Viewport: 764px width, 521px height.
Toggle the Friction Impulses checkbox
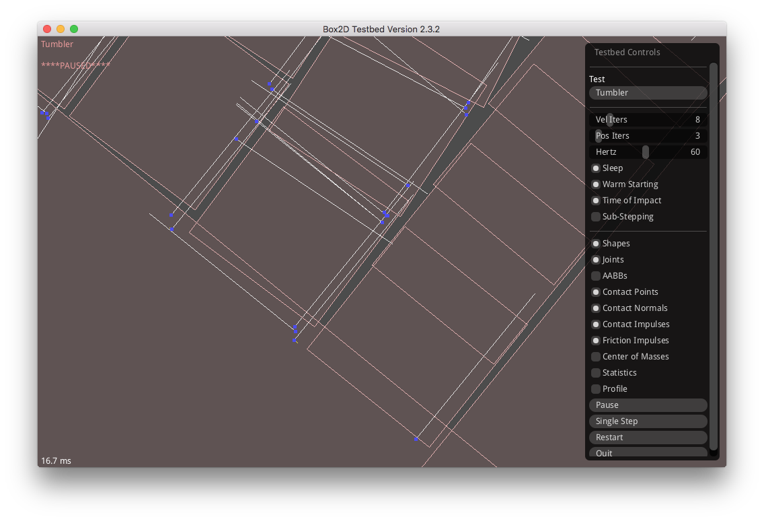(596, 341)
